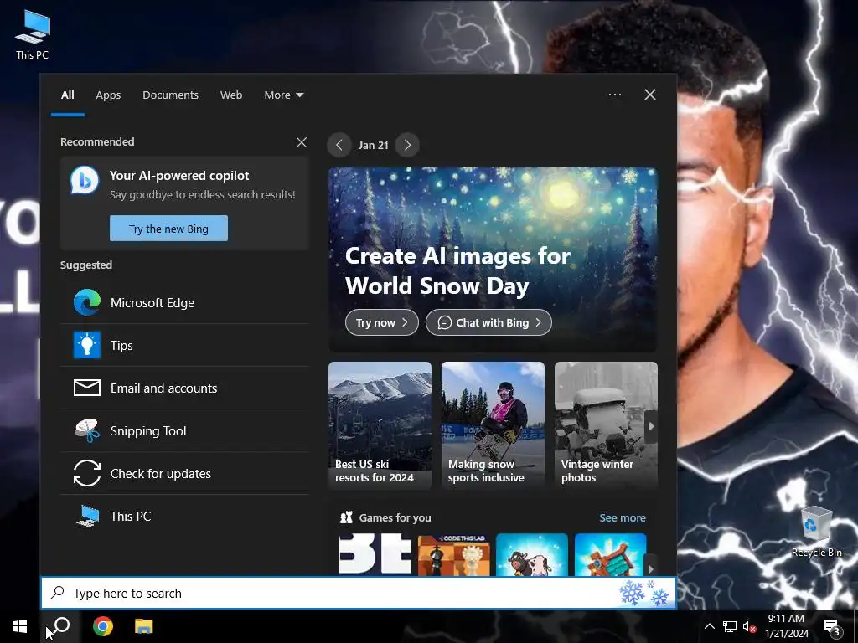The width and height of the screenshot is (858, 643).
Task: Open Microsoft Edge from suggested list
Action: click(x=184, y=303)
